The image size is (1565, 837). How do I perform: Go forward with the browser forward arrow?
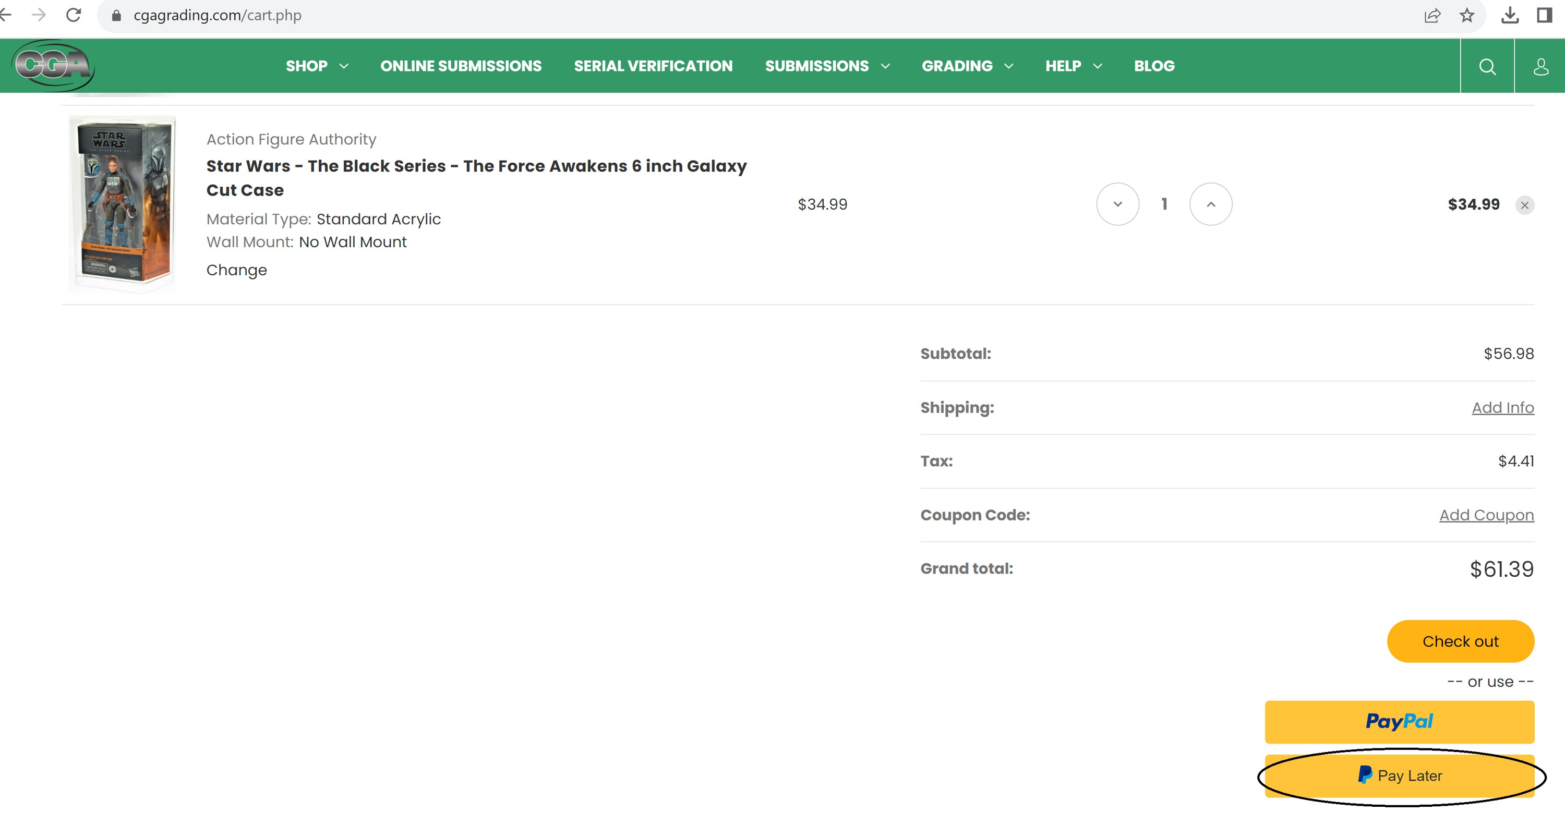coord(39,15)
